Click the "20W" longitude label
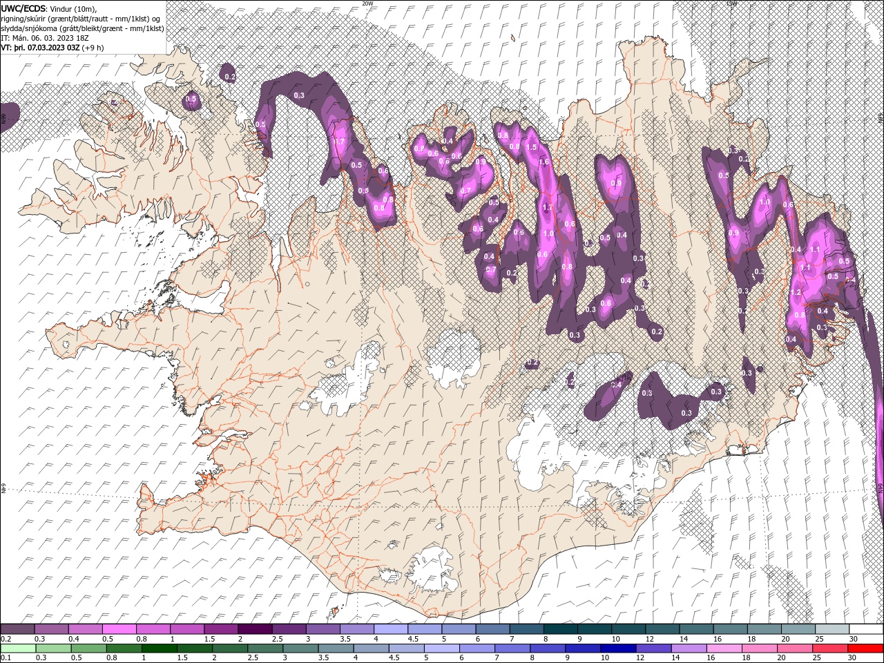The height and width of the screenshot is (663, 884). coord(368,3)
